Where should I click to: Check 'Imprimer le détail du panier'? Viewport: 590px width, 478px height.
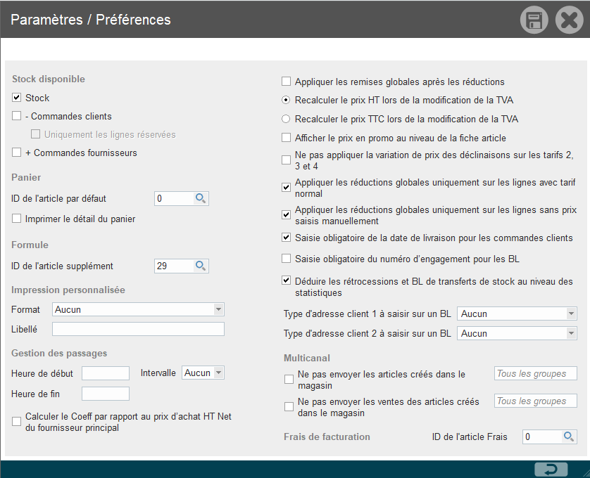coord(17,219)
